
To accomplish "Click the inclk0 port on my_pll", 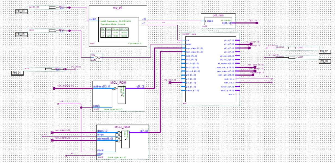I will (x=92, y=19).
